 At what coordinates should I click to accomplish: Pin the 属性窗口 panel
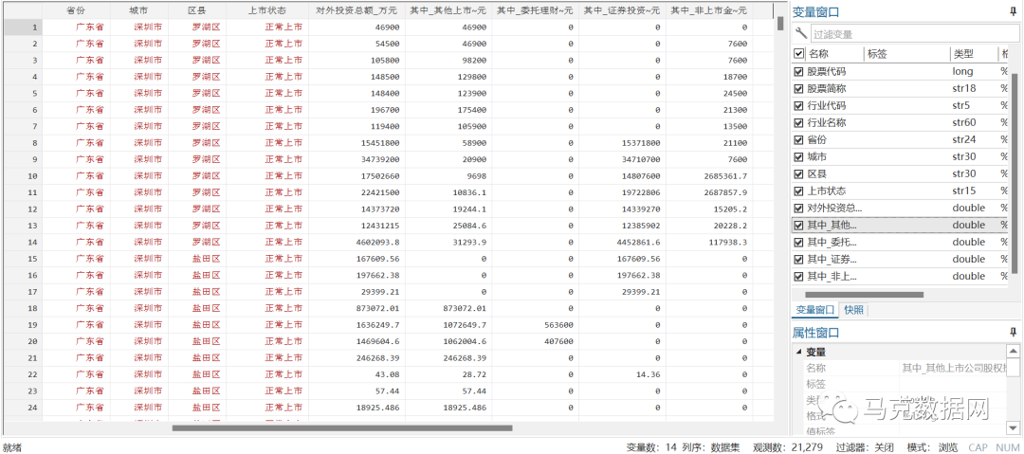[x=1014, y=333]
